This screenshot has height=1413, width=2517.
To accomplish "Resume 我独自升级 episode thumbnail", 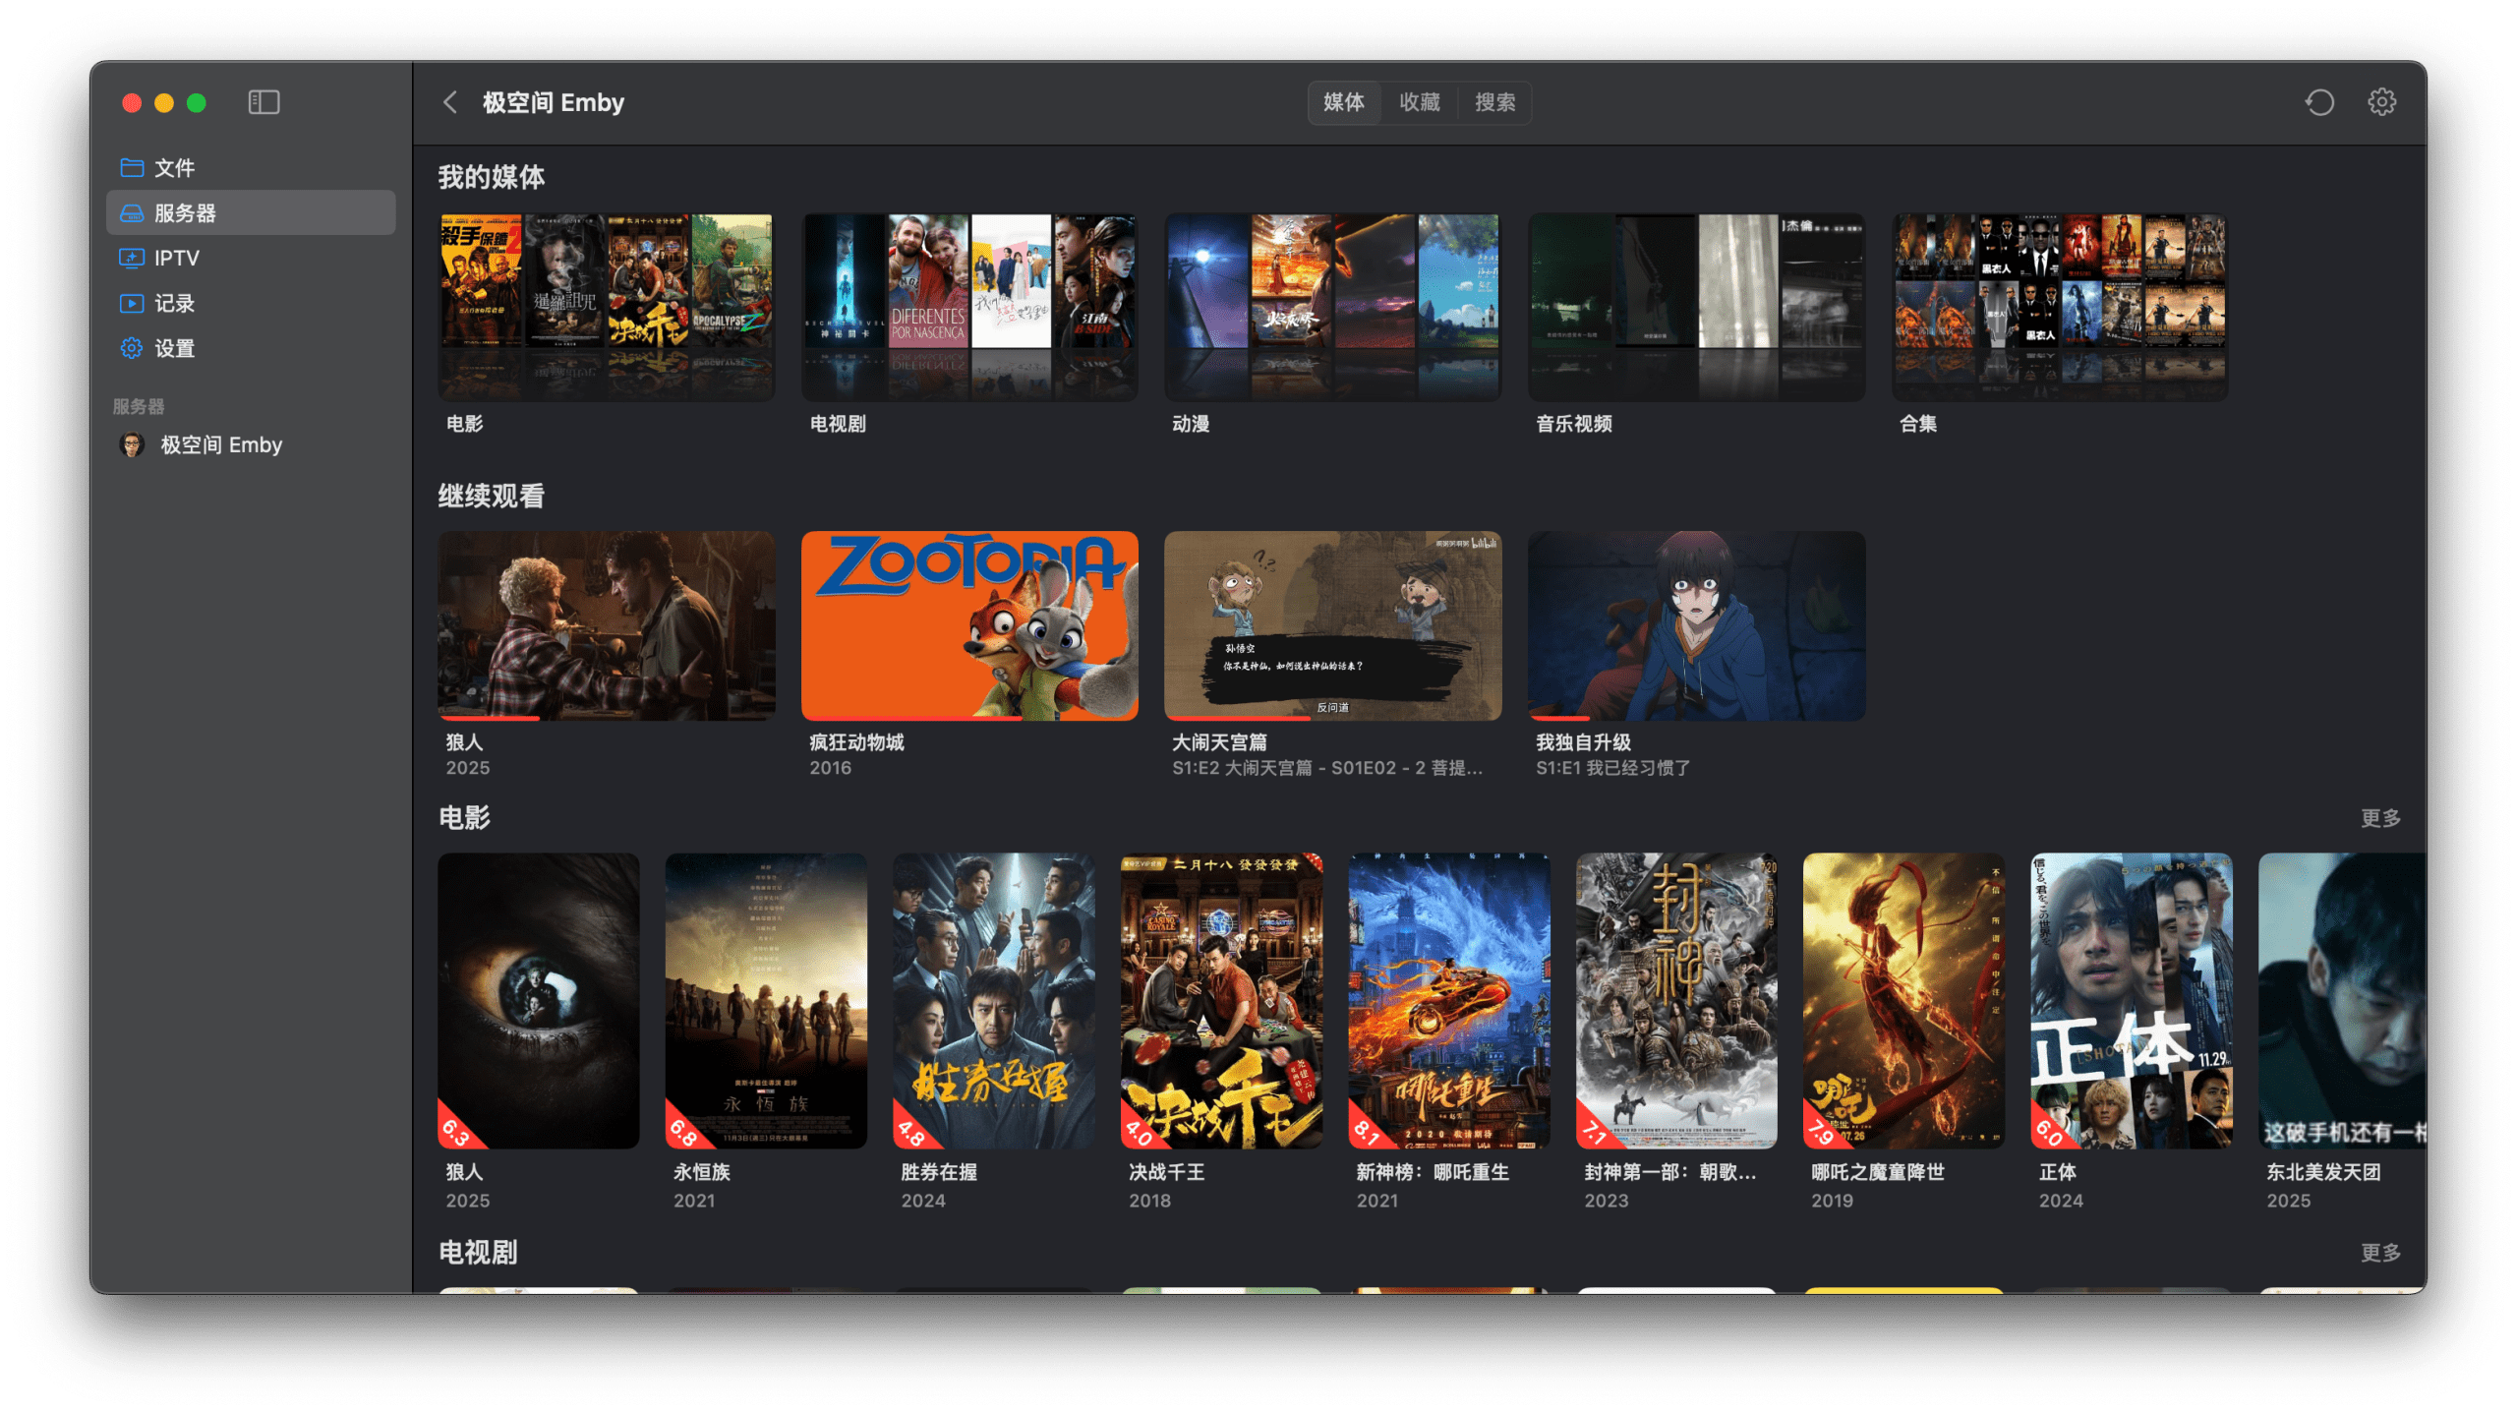I will (x=1696, y=625).
